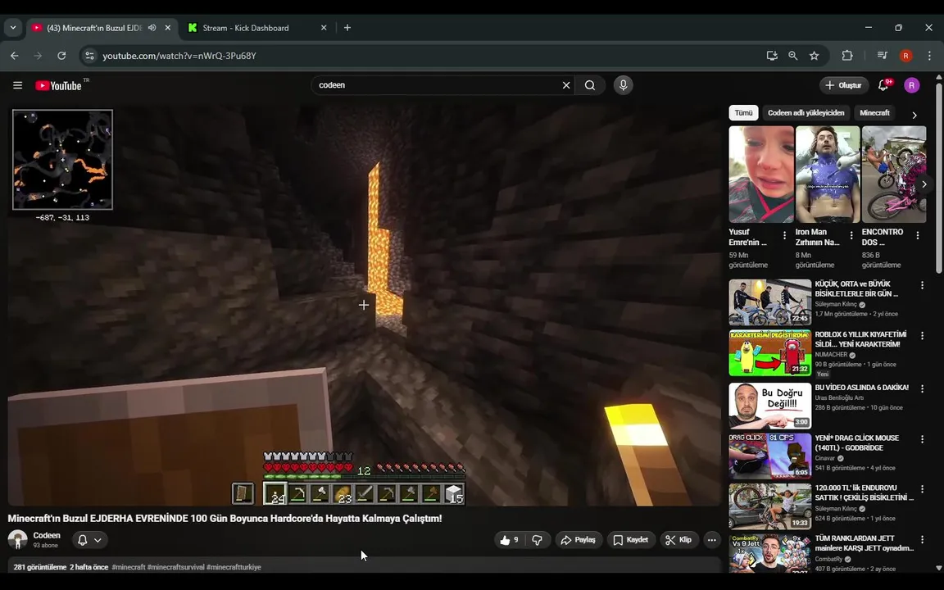944x590 pixels.
Task: Select the Minecraft filter chip
Action: [874, 112]
